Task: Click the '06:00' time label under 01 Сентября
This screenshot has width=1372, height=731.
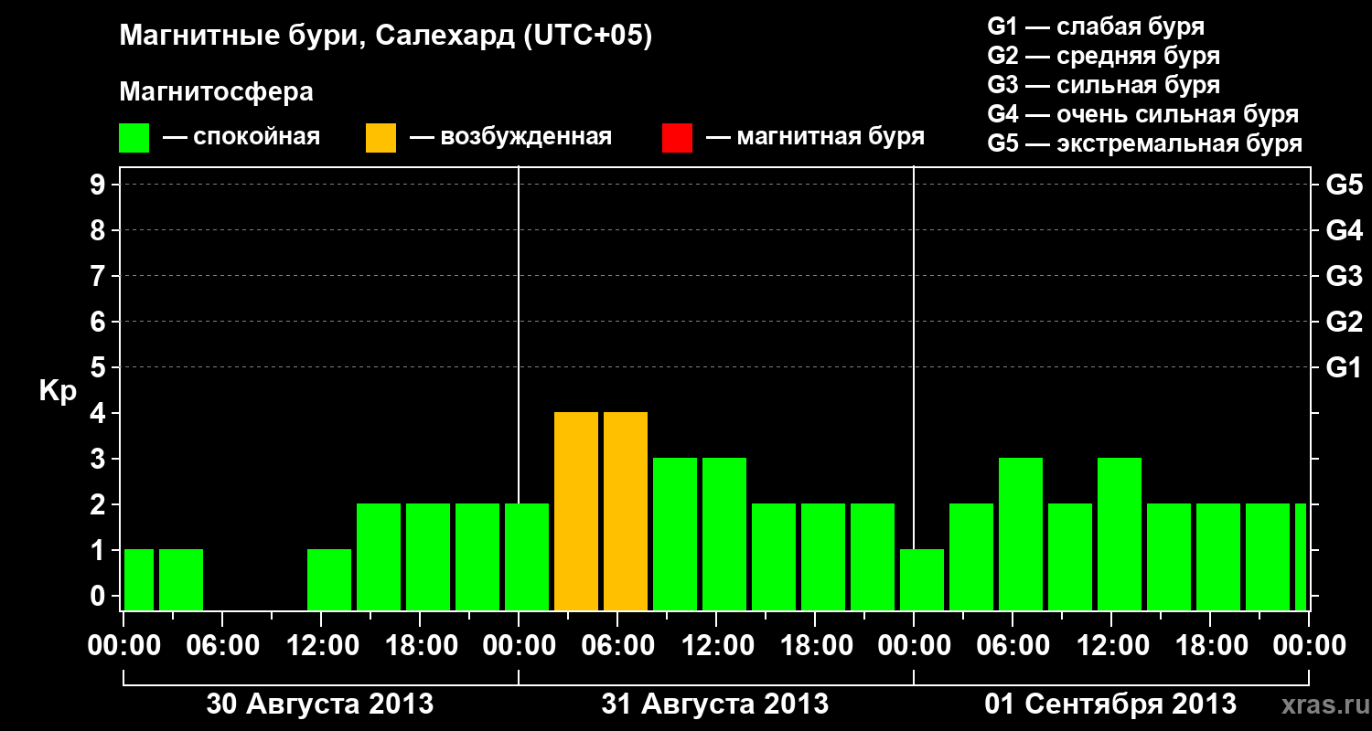Action: click(1013, 646)
